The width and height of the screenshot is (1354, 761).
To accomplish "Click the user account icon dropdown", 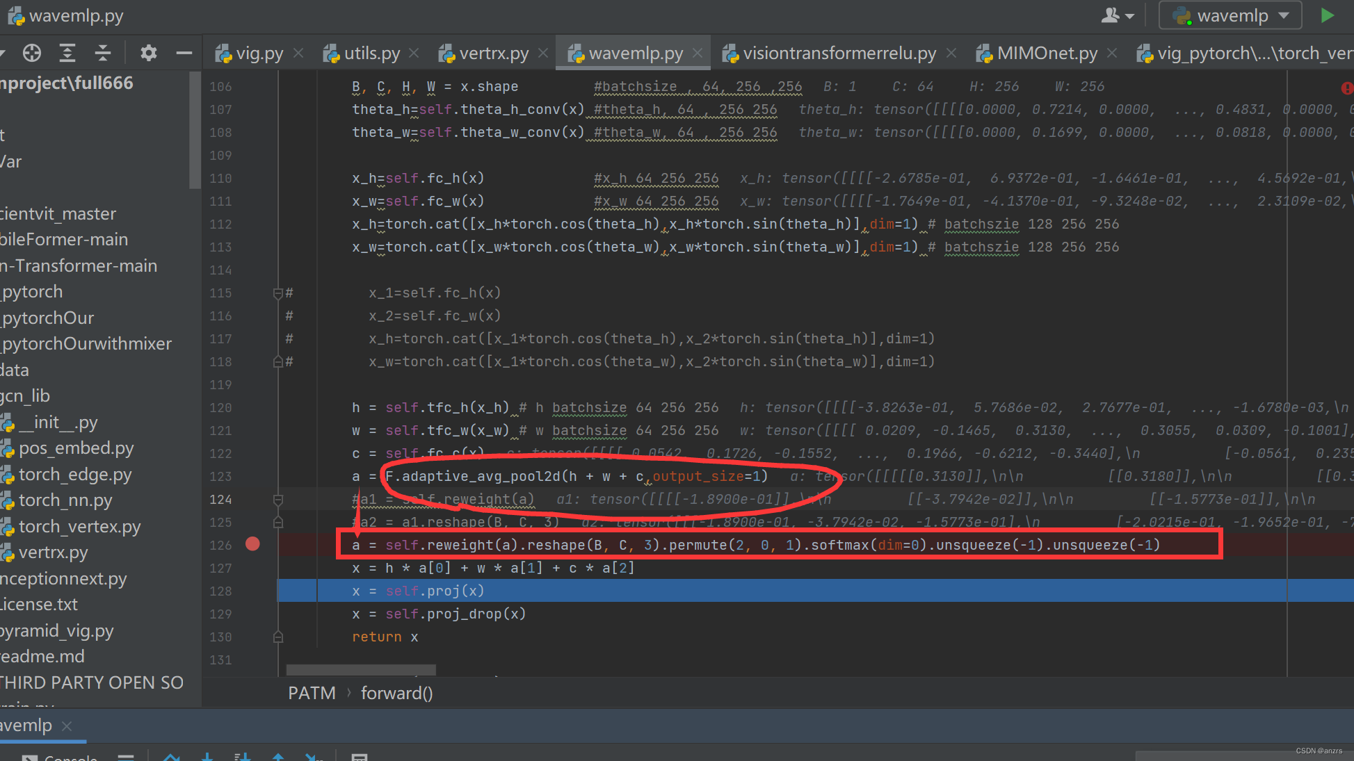I will point(1117,15).
